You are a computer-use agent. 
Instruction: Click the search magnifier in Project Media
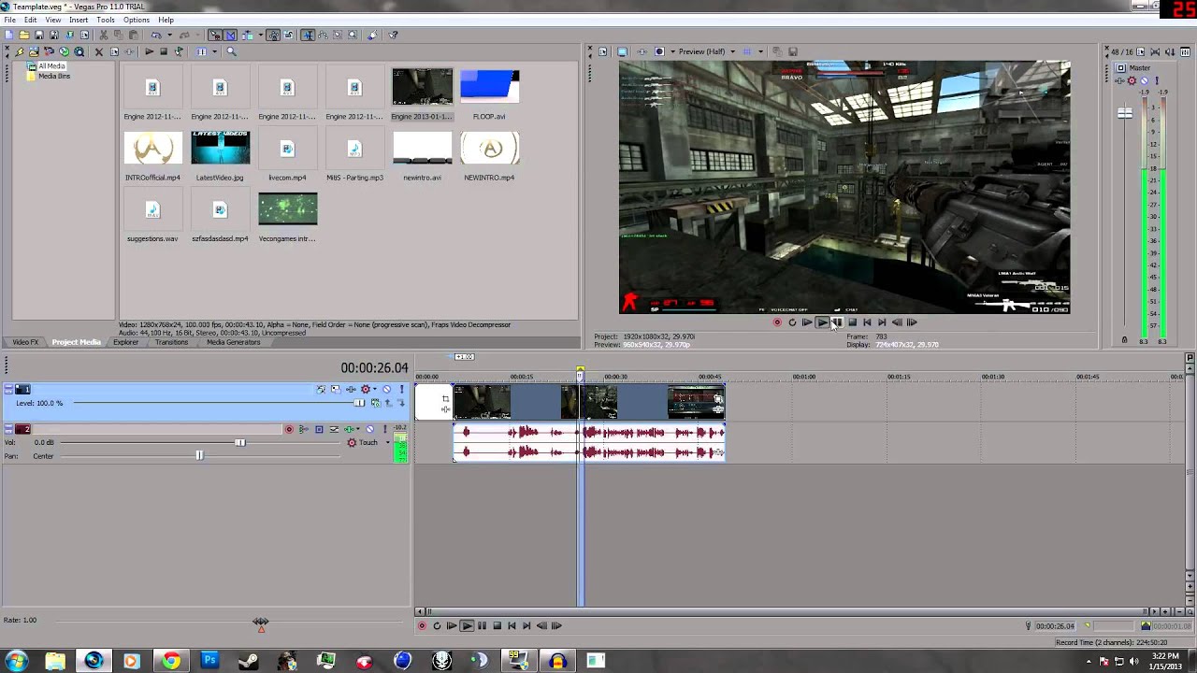tap(231, 51)
